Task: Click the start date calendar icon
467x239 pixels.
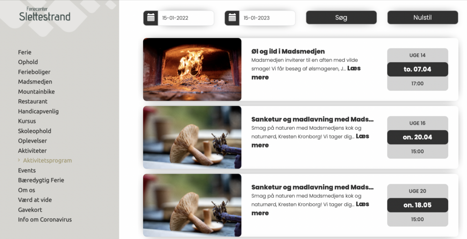Action: pos(150,18)
